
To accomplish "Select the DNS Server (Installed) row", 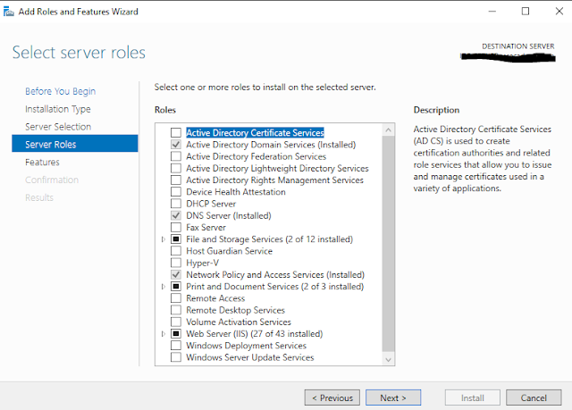I will coord(229,215).
